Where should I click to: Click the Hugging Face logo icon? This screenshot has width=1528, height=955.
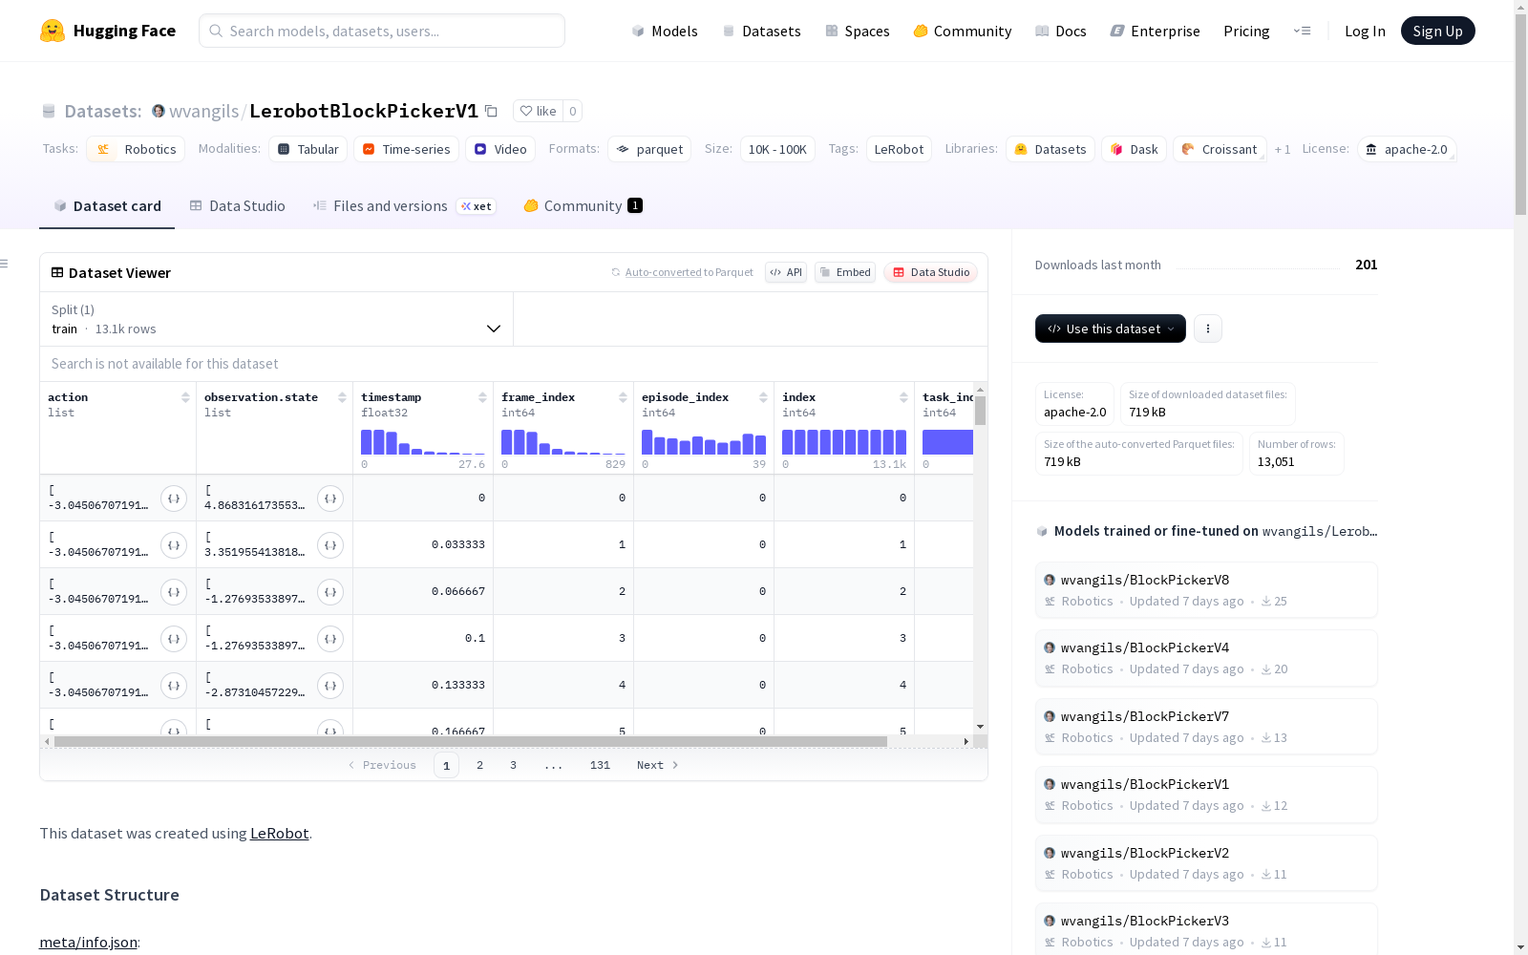53,31
